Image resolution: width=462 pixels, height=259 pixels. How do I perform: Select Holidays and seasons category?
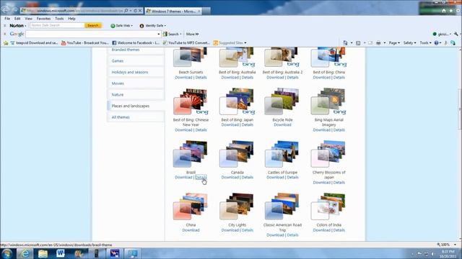136,72
